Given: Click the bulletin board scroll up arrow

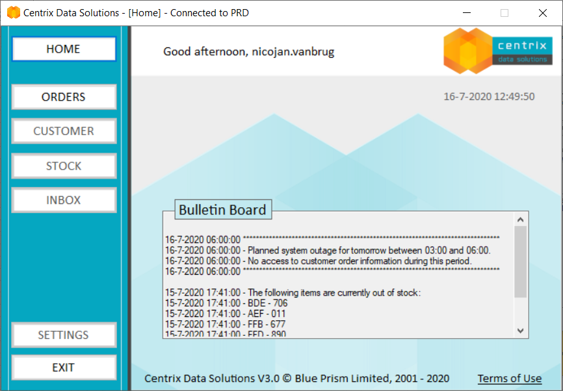Looking at the screenshot, I should [521, 220].
